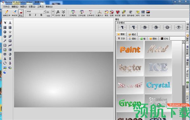
Task: Open the 文字斜切 text bevel tool
Action: (x=91, y=13)
